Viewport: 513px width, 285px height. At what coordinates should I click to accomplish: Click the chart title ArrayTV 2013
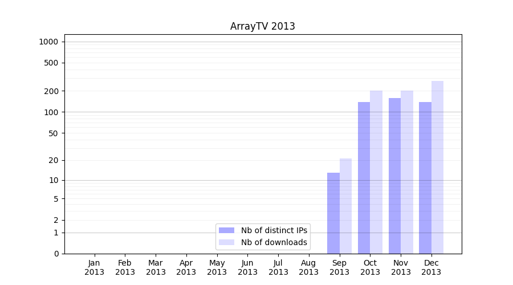(262, 26)
